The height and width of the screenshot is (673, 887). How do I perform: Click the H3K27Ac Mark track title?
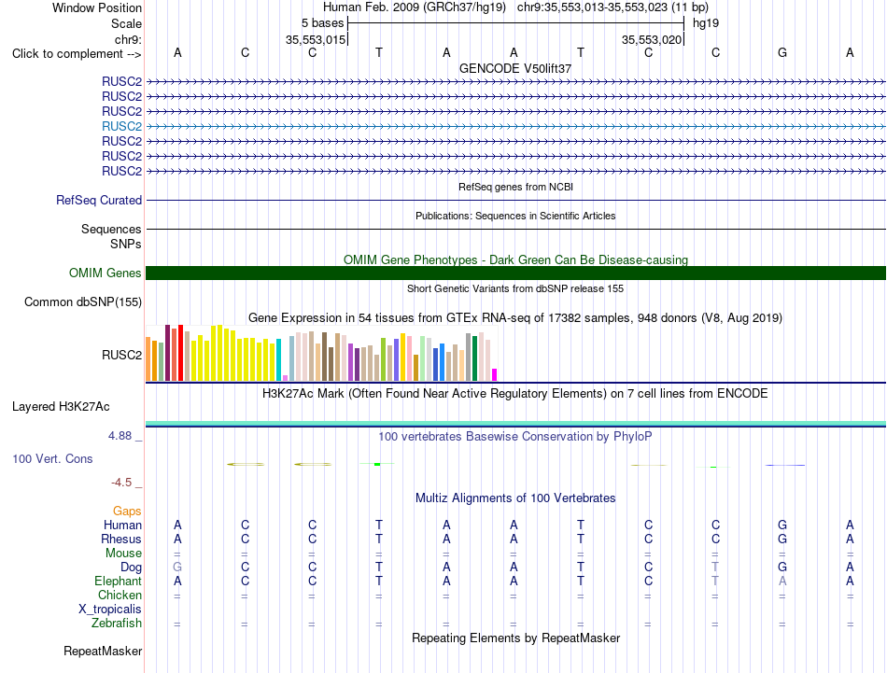click(515, 394)
